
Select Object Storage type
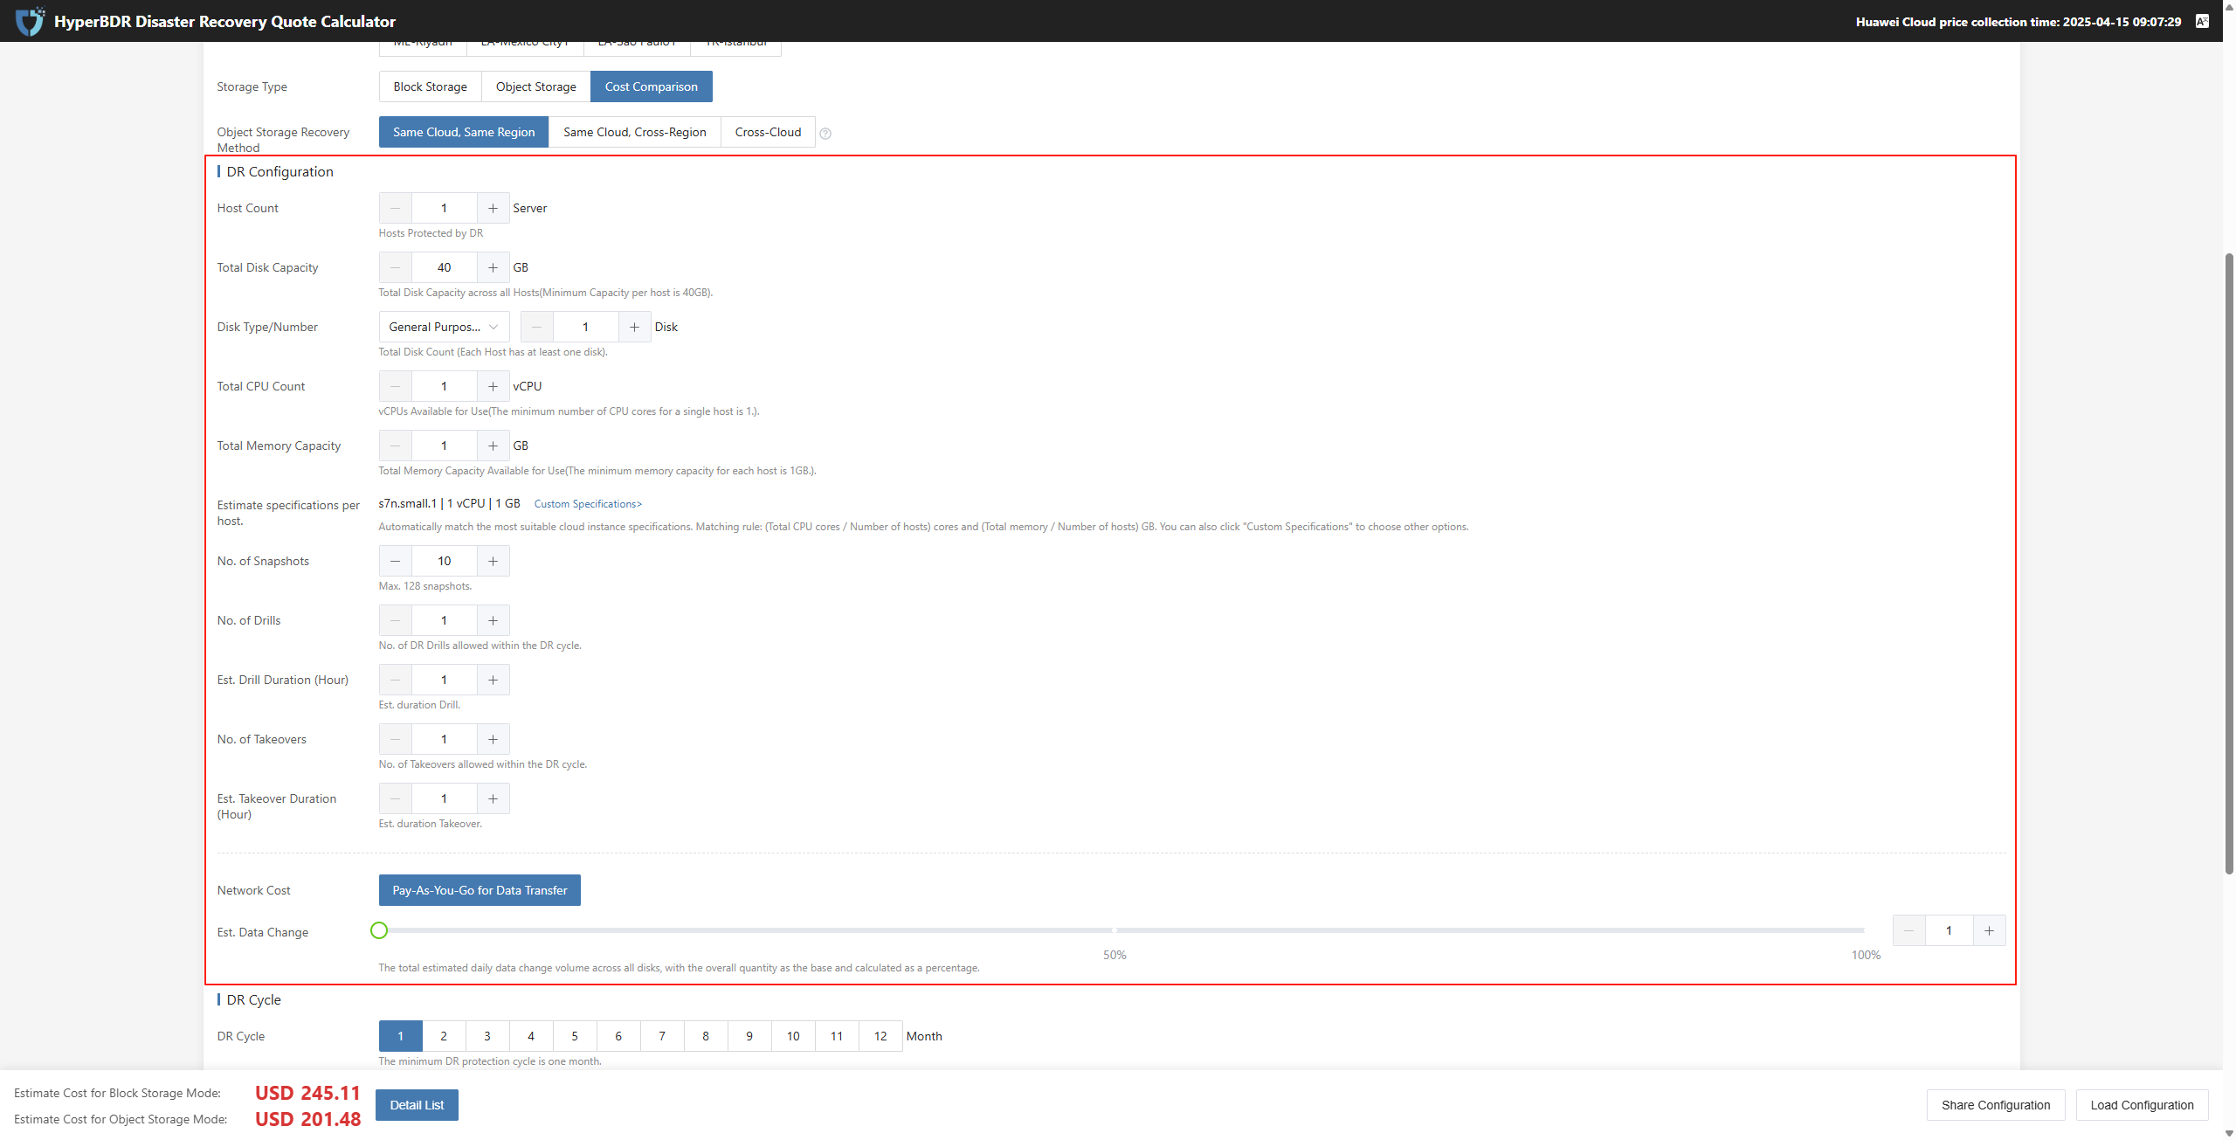click(x=535, y=86)
